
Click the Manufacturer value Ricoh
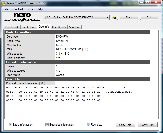pos(60,45)
